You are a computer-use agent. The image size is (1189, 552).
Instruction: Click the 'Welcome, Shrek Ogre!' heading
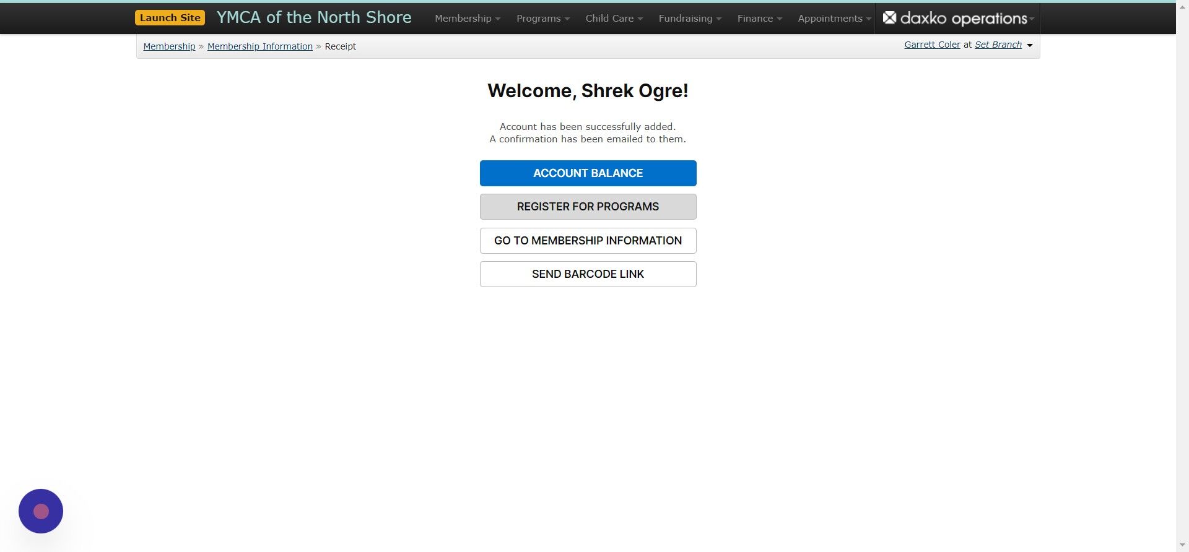tap(588, 91)
